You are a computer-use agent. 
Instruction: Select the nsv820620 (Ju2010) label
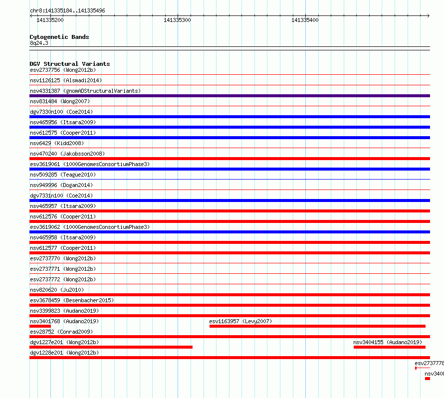[x=57, y=290]
